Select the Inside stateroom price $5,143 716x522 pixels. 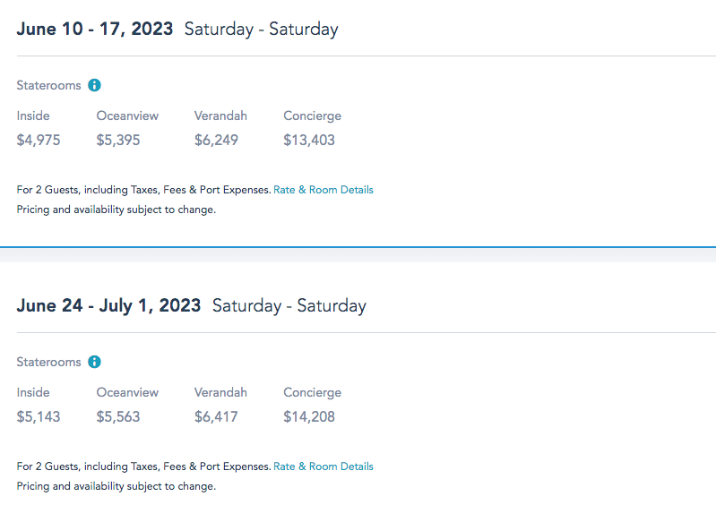pyautogui.click(x=39, y=416)
